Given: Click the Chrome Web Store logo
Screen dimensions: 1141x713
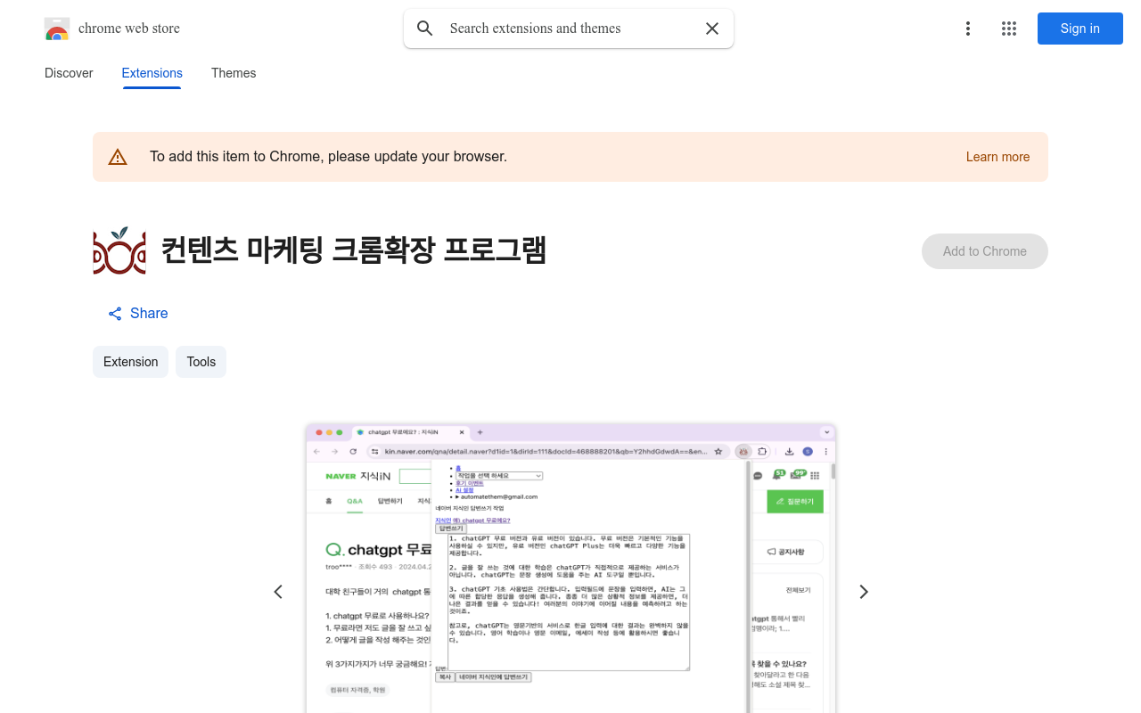Looking at the screenshot, I should pos(57,29).
